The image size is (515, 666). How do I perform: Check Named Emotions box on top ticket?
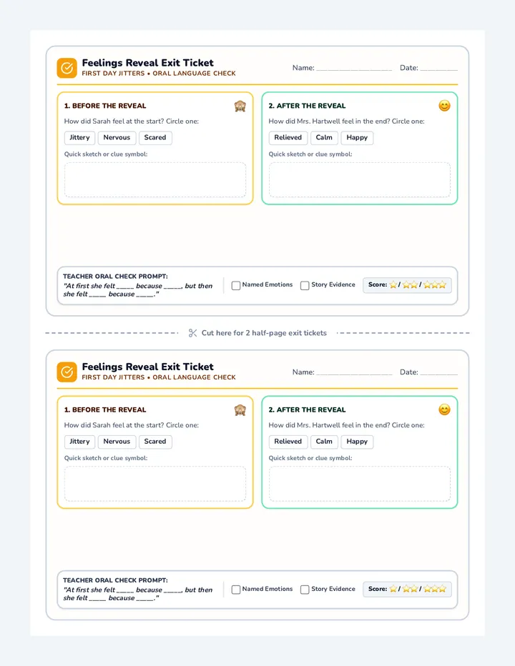pyautogui.click(x=236, y=285)
